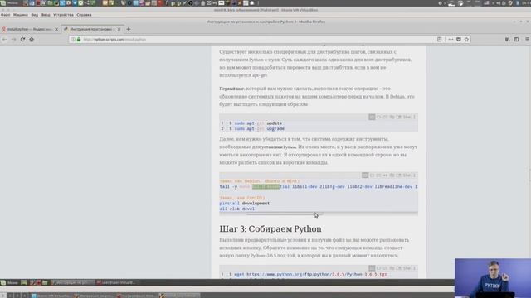Open VirtualBox 'Справка' menu
This screenshot has height=298, width=531.
tap(84, 15)
